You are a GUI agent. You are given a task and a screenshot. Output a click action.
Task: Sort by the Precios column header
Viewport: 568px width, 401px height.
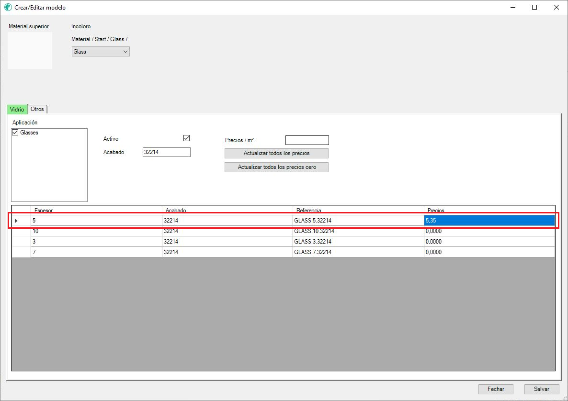(x=488, y=210)
